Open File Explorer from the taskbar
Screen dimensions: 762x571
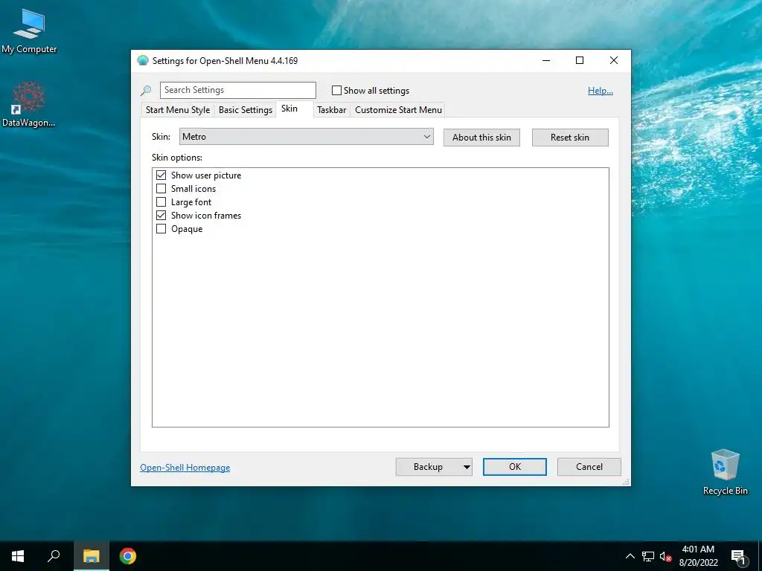point(91,556)
